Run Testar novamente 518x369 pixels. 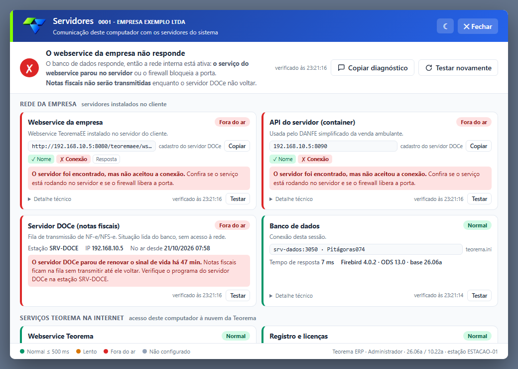point(458,68)
